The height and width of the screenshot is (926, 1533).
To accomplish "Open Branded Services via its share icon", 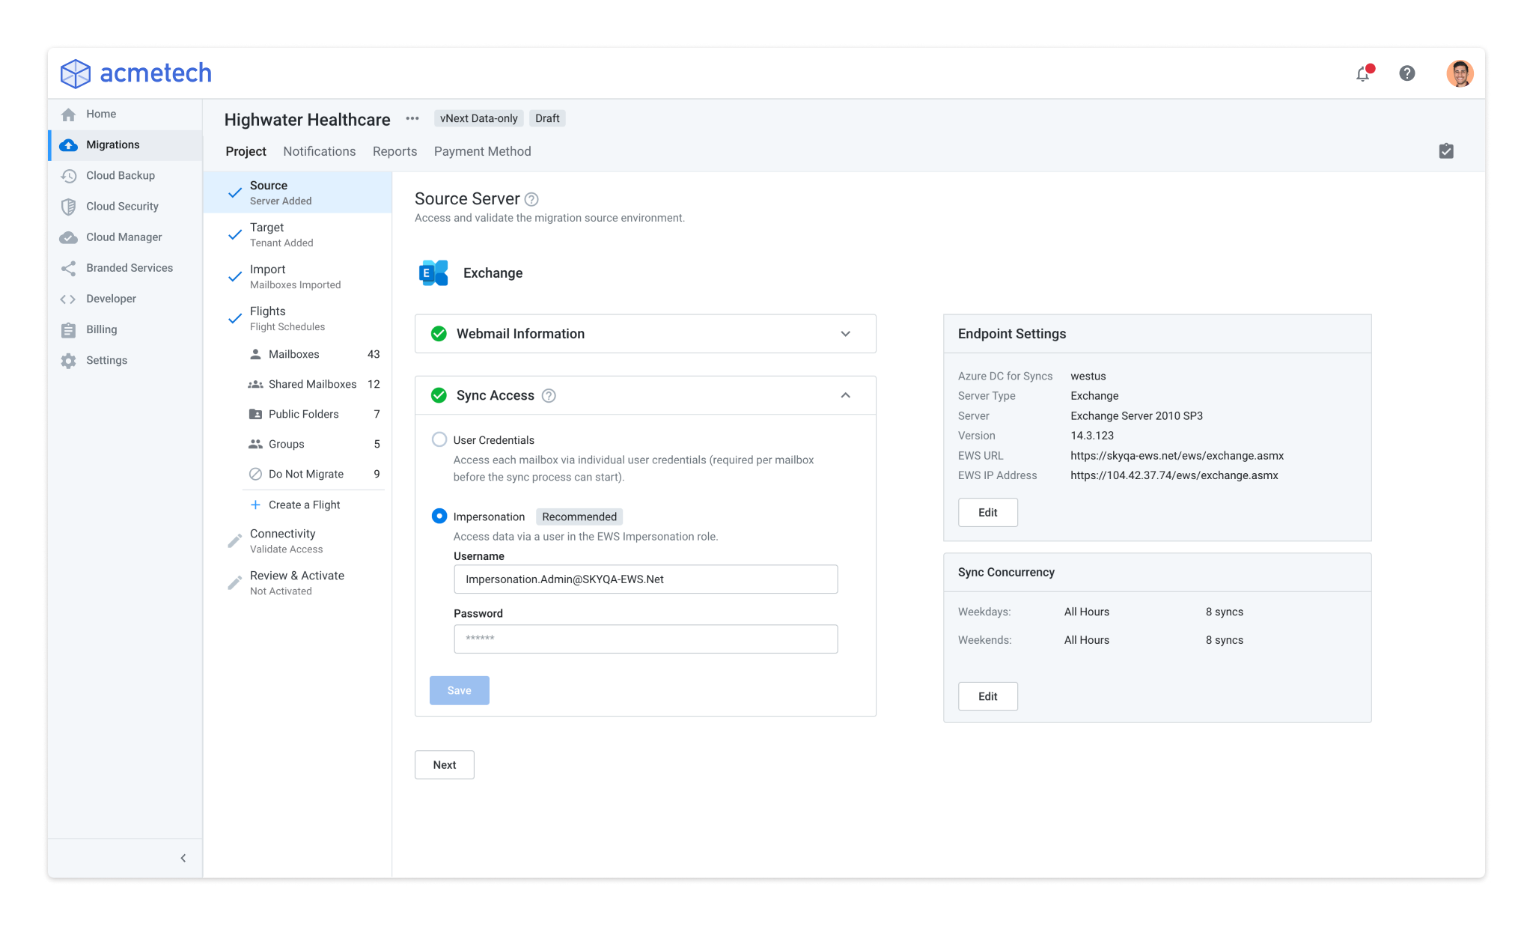I will [69, 267].
